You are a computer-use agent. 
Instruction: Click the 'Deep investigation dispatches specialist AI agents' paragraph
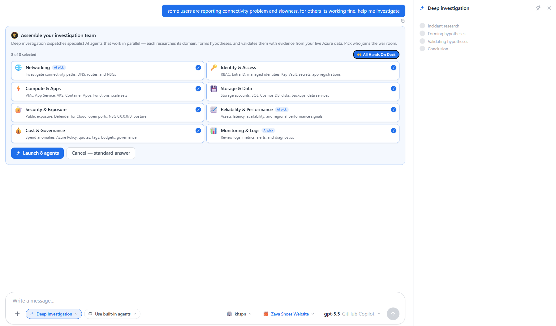[204, 44]
